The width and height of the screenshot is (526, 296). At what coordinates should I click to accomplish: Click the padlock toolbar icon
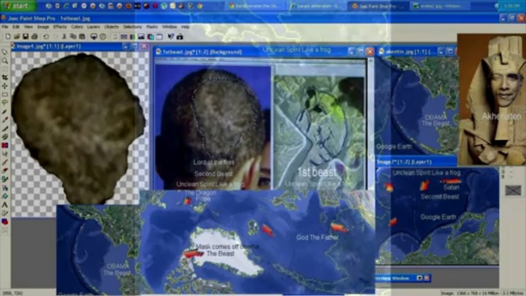(x=180, y=37)
